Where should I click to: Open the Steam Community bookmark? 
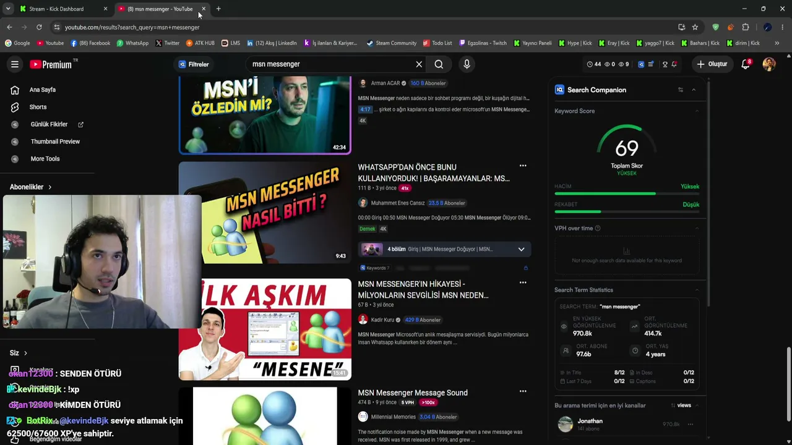click(x=391, y=43)
